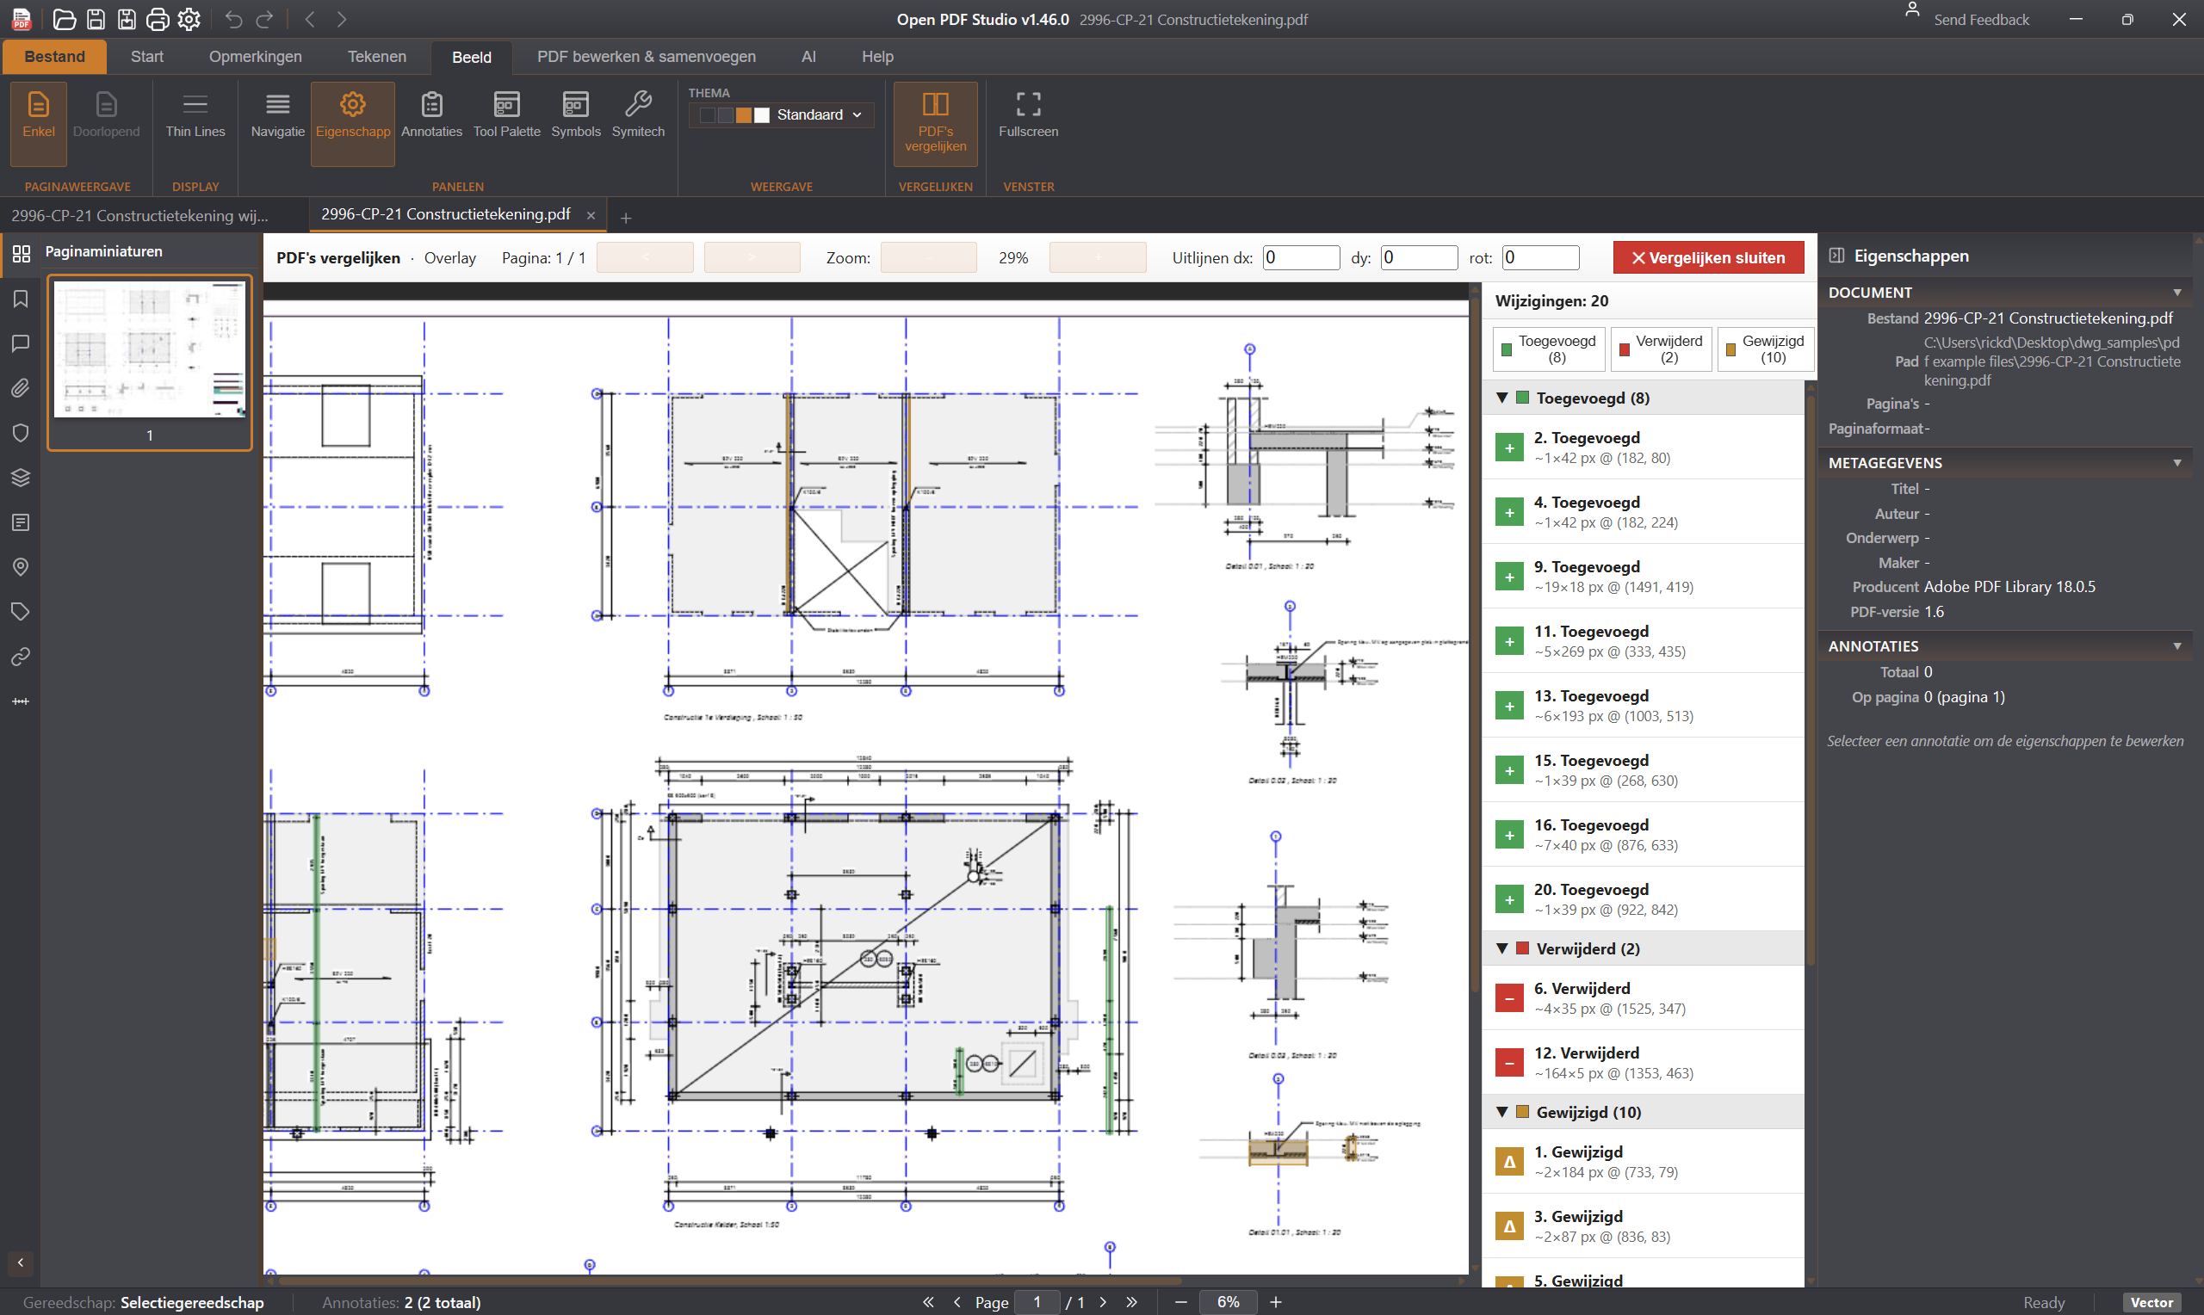Click the Save icon in title bar

pos(96,19)
